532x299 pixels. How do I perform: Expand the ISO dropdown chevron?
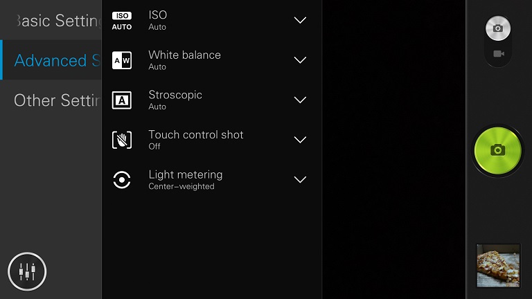click(x=300, y=20)
